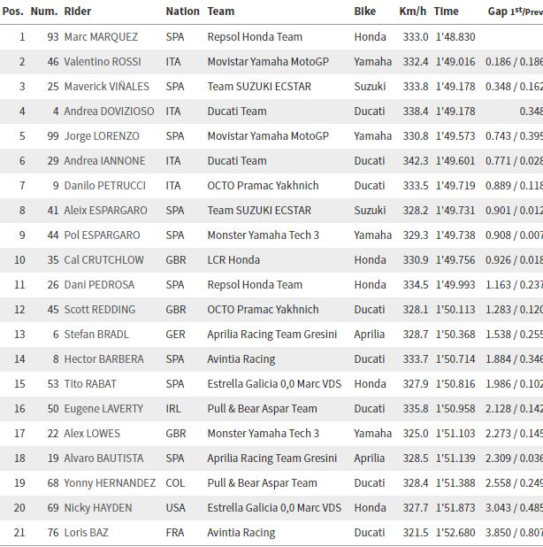Image resolution: width=543 pixels, height=547 pixels.
Task: Select rider Andrea DOVIZIOSO
Action: click(x=109, y=112)
